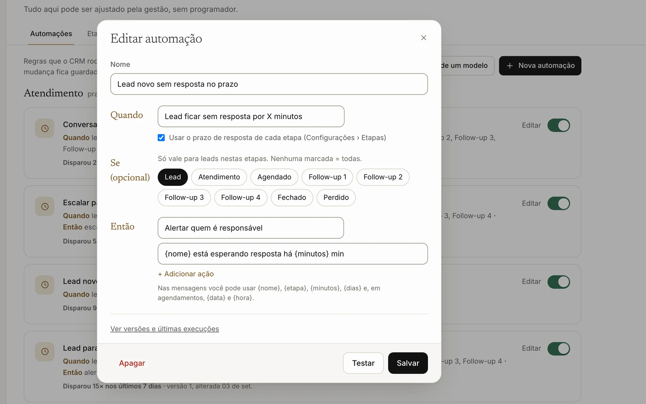Open Ver versões e últimas execuções
Image resolution: width=646 pixels, height=404 pixels.
(165, 329)
